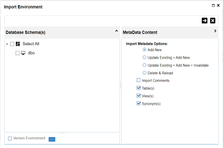
Task: Enable the Import Comments checkbox
Action: pos(138,80)
